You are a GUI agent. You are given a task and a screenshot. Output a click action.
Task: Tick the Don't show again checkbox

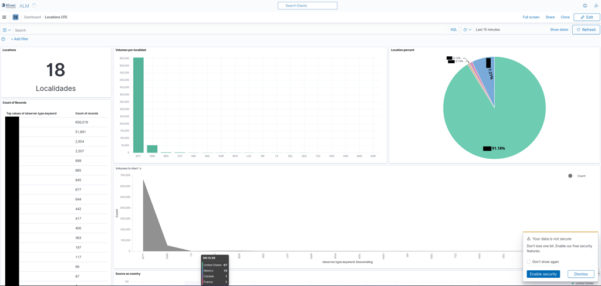pos(529,262)
